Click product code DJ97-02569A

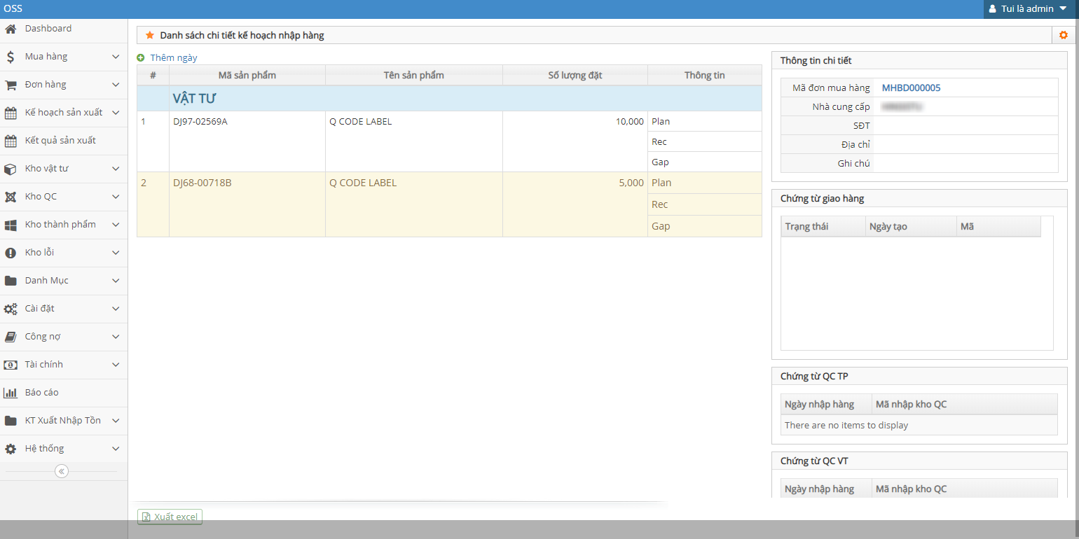[200, 122]
